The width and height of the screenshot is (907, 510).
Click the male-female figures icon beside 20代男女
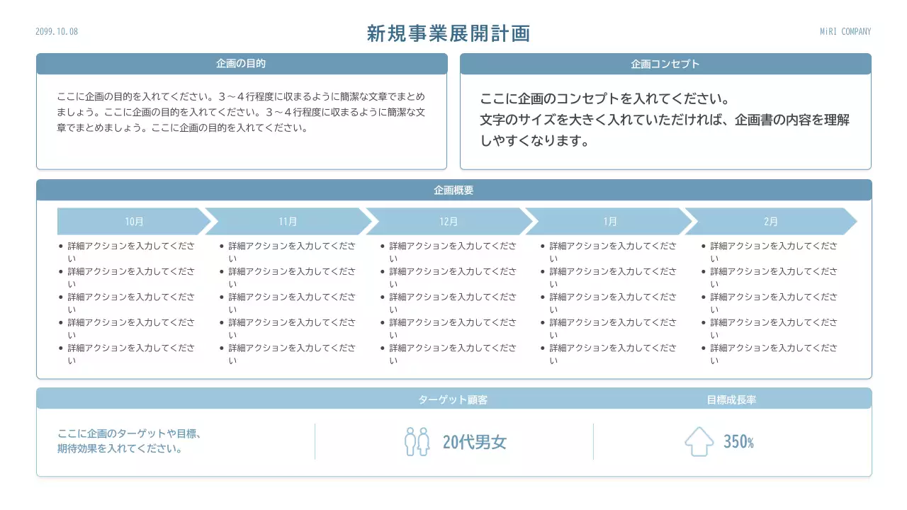click(x=417, y=441)
